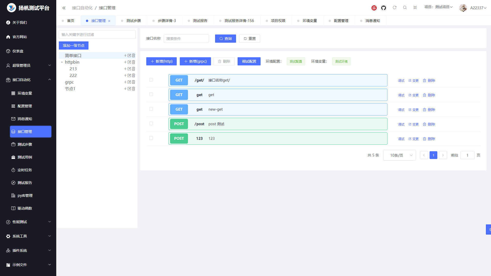Click 调试 link on new-get row
491x276 pixels.
[401, 110]
